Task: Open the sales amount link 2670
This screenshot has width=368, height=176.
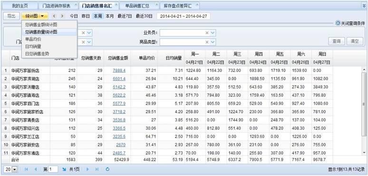Action: (121, 145)
